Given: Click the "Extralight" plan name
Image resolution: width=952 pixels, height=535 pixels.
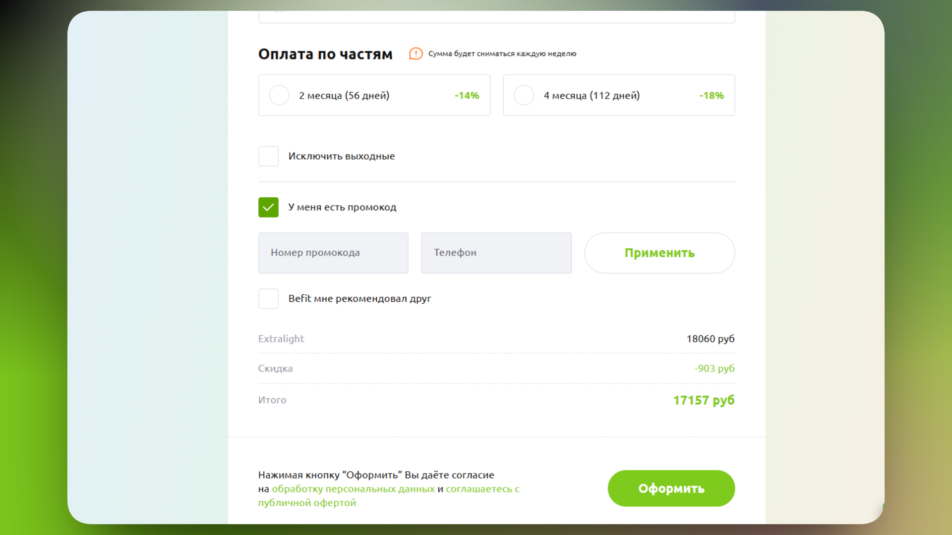Looking at the screenshot, I should click(x=281, y=339).
